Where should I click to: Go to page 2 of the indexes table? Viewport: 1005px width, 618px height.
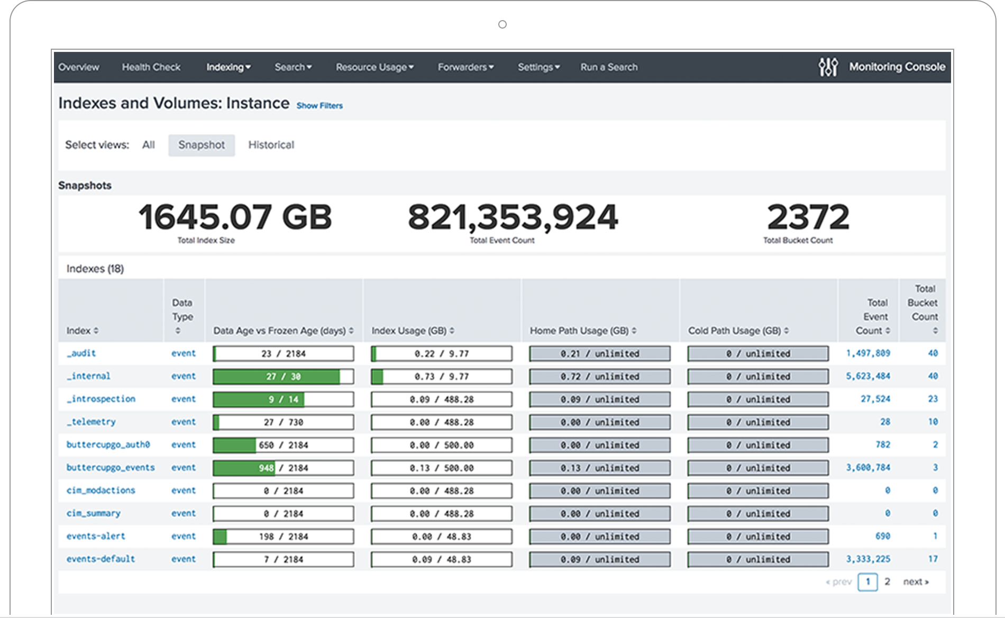pos(888,581)
